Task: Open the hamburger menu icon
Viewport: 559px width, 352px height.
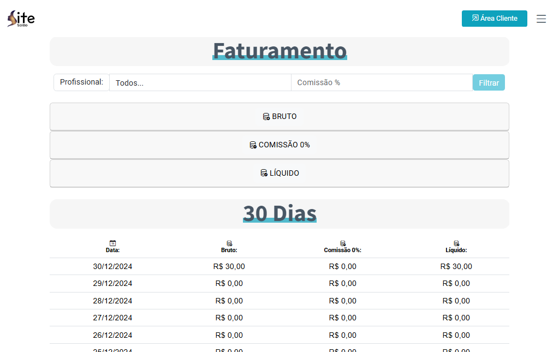Action: point(541,19)
